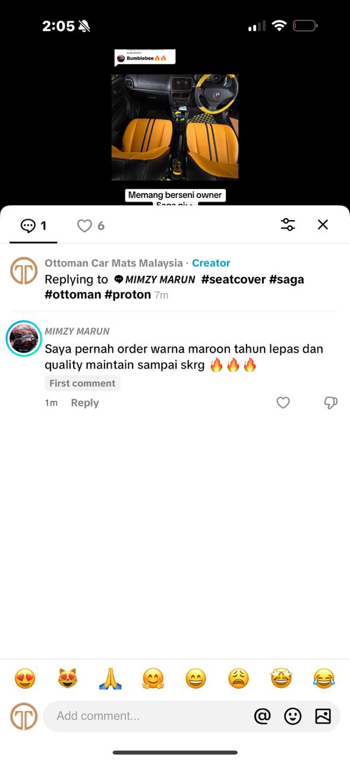This screenshot has height=761, width=350.
Task: Attach an image using the picture icon
Action: point(323,716)
